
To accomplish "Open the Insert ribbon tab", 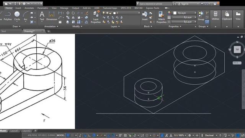I will 18,8.
